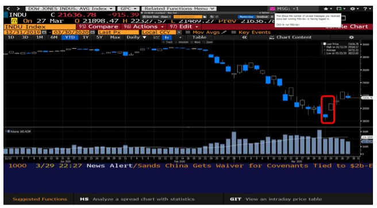Open the 96) Actions dropdown
This screenshot has height=208, width=377.
point(144,26)
